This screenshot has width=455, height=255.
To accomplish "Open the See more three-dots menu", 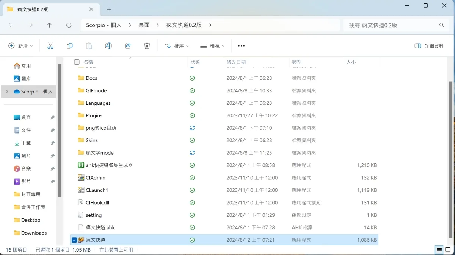I will click(x=241, y=46).
